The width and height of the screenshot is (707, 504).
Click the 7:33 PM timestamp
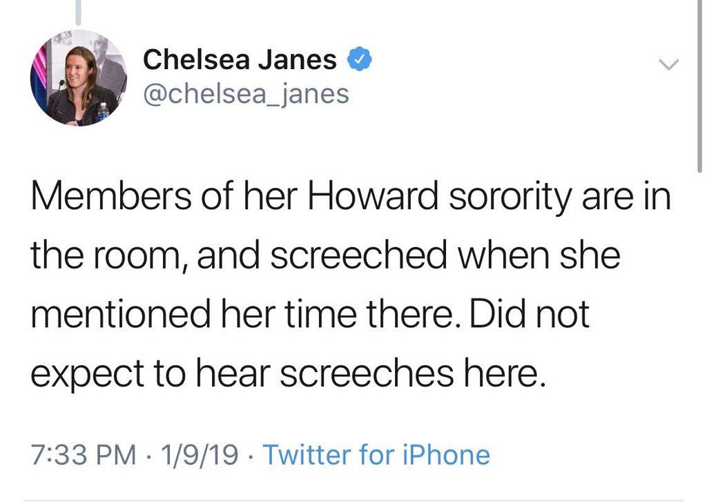[x=84, y=454]
